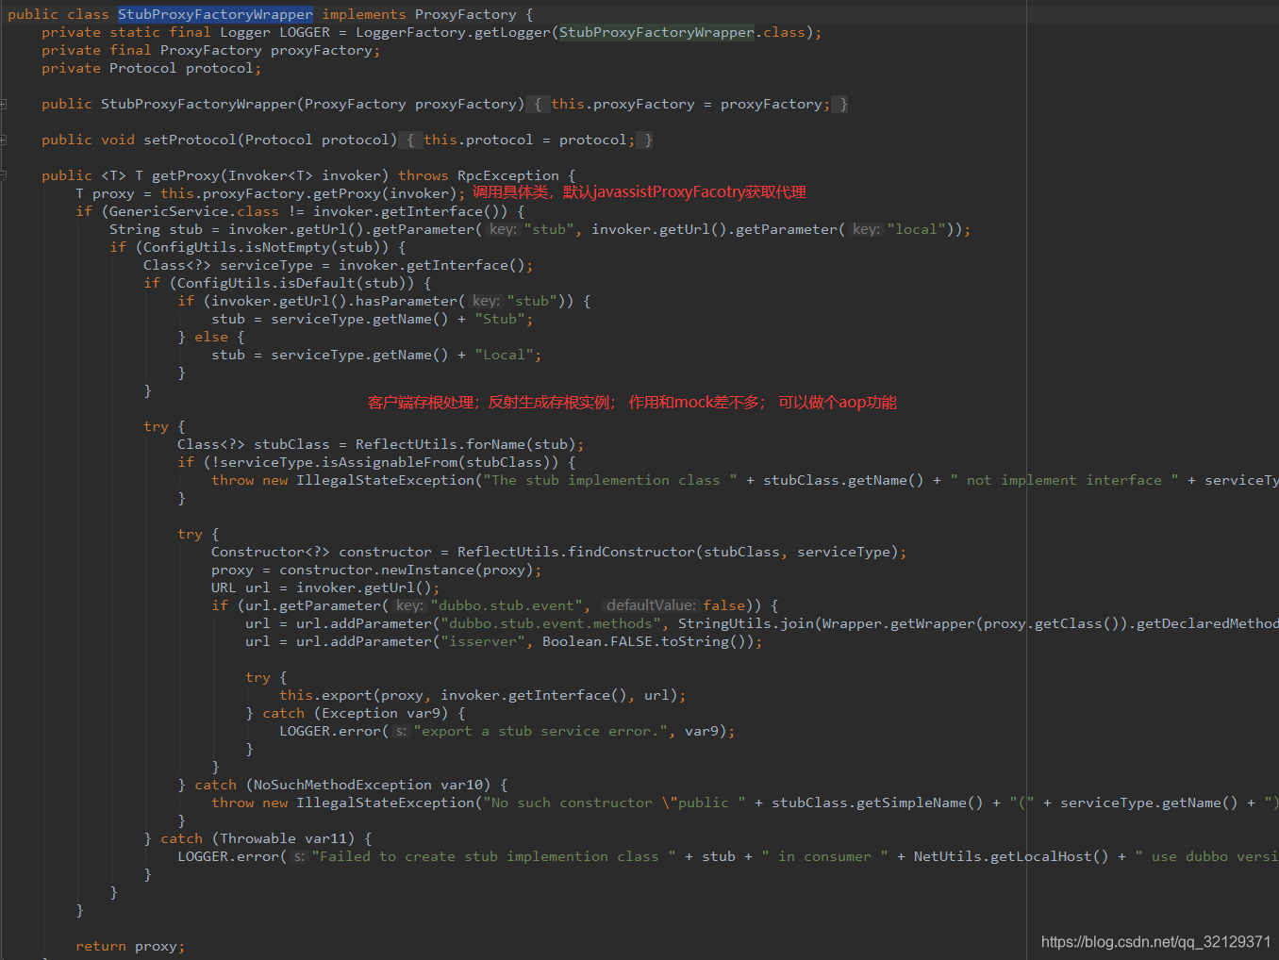This screenshot has width=1279, height=960.
Task: Click the 'return proxy;' statement
Action: click(x=130, y=946)
